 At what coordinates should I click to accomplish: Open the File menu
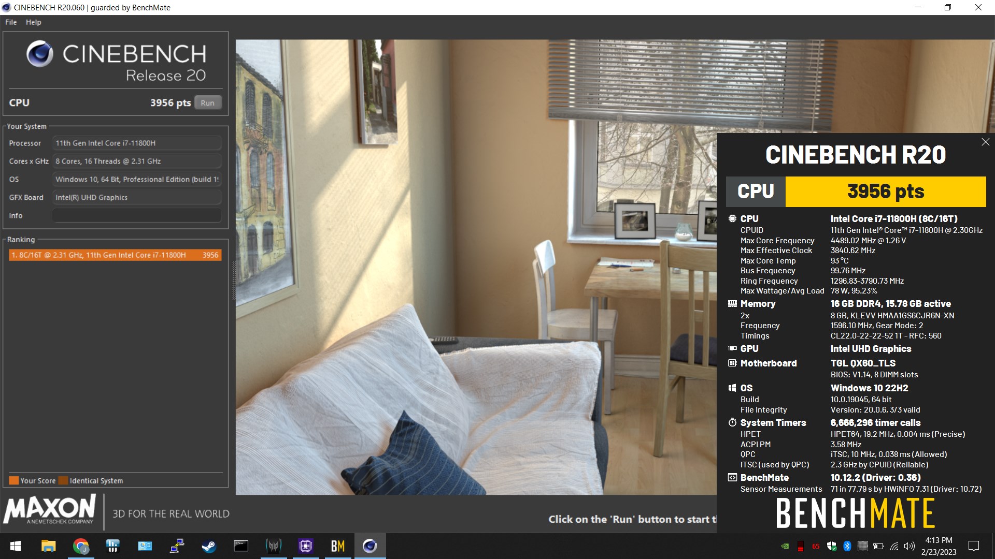[11, 22]
